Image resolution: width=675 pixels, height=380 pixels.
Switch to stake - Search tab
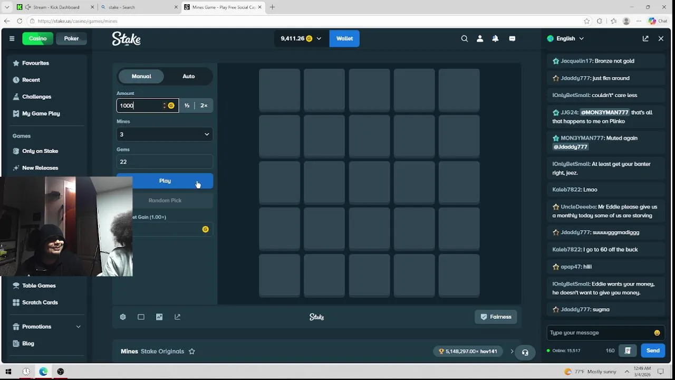pyautogui.click(x=139, y=7)
